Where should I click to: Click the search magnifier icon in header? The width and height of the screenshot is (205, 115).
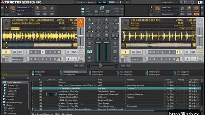click(x=181, y=2)
